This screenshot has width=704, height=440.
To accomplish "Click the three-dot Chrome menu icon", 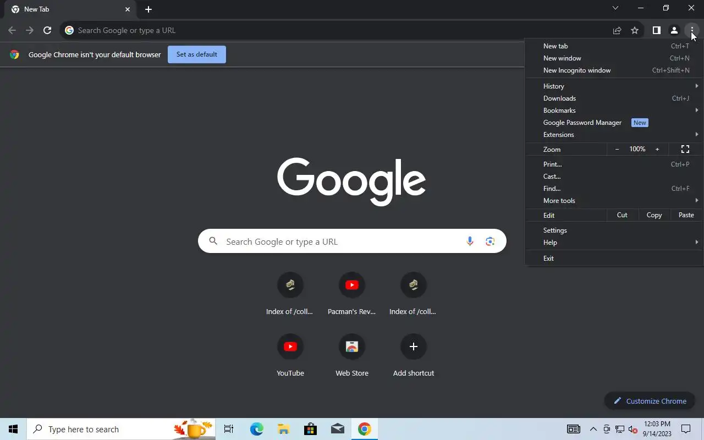I will point(692,30).
